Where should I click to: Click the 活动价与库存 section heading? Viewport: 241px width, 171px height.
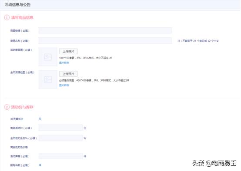22,107
